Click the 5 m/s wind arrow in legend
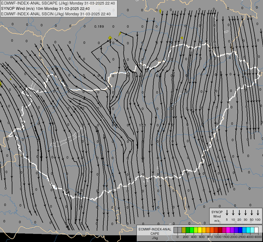 [x=227, y=213]
